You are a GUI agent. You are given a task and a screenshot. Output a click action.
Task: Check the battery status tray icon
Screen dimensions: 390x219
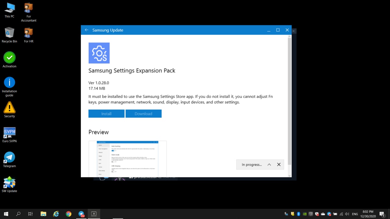pyautogui.click(x=335, y=214)
